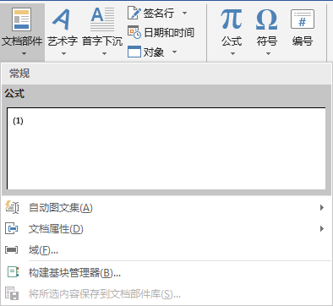Click the grayed save-selection disk icon
This screenshot has width=333, height=306.
(12, 293)
